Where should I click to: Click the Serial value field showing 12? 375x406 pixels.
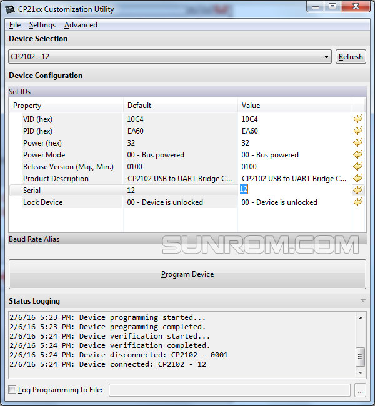click(x=295, y=189)
